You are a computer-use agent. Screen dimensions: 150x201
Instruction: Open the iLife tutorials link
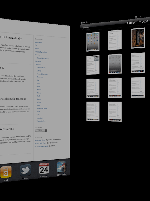click(x=38, y=83)
